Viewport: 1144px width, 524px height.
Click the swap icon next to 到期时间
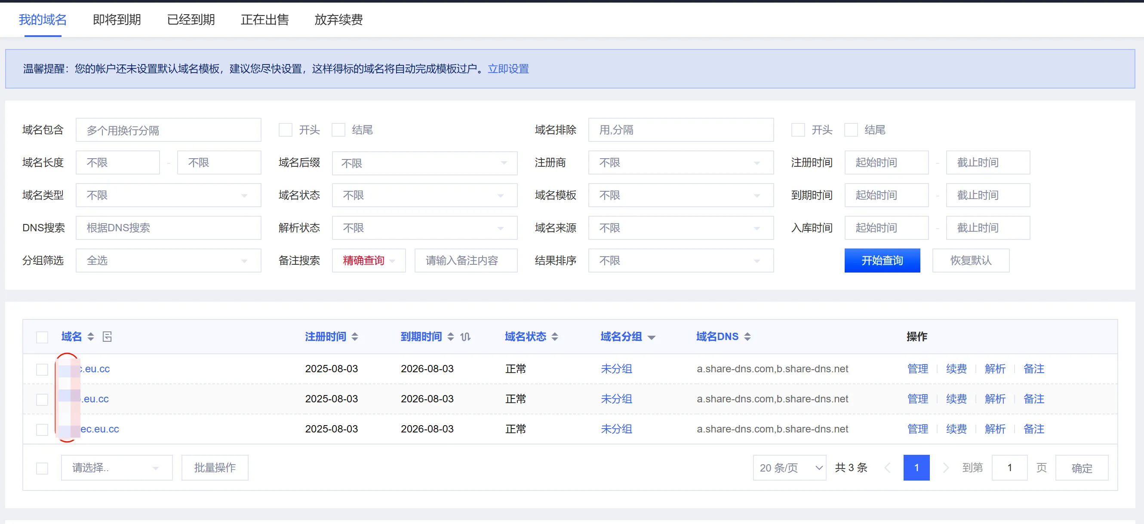click(465, 337)
